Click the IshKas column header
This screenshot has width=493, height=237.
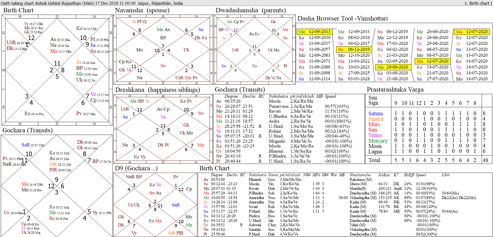click(x=384, y=175)
